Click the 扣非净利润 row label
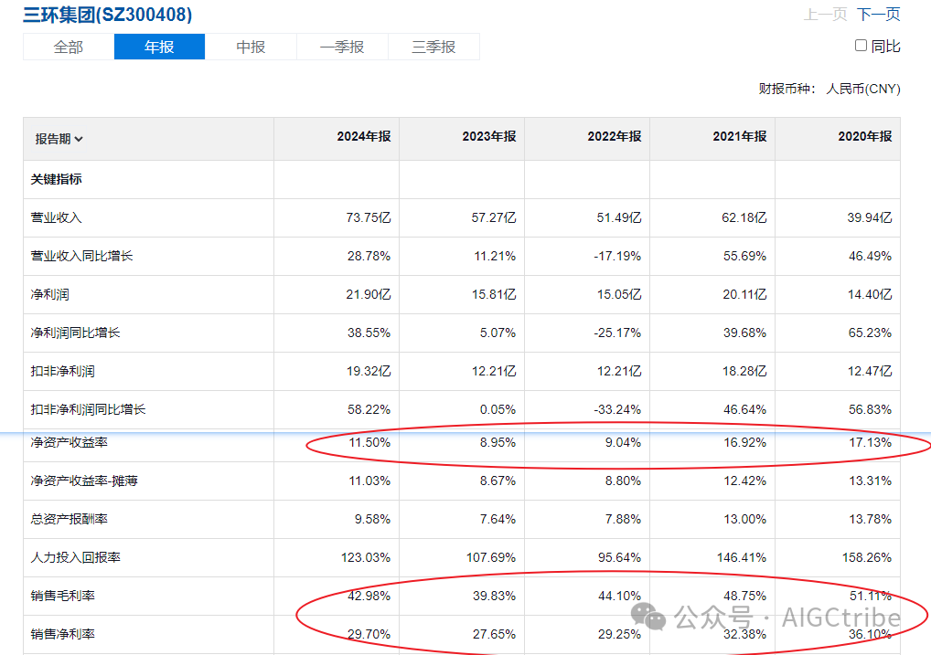 coord(62,372)
